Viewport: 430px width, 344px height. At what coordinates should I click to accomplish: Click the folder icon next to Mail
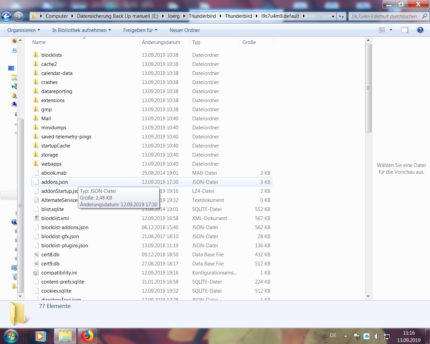[x=36, y=118]
